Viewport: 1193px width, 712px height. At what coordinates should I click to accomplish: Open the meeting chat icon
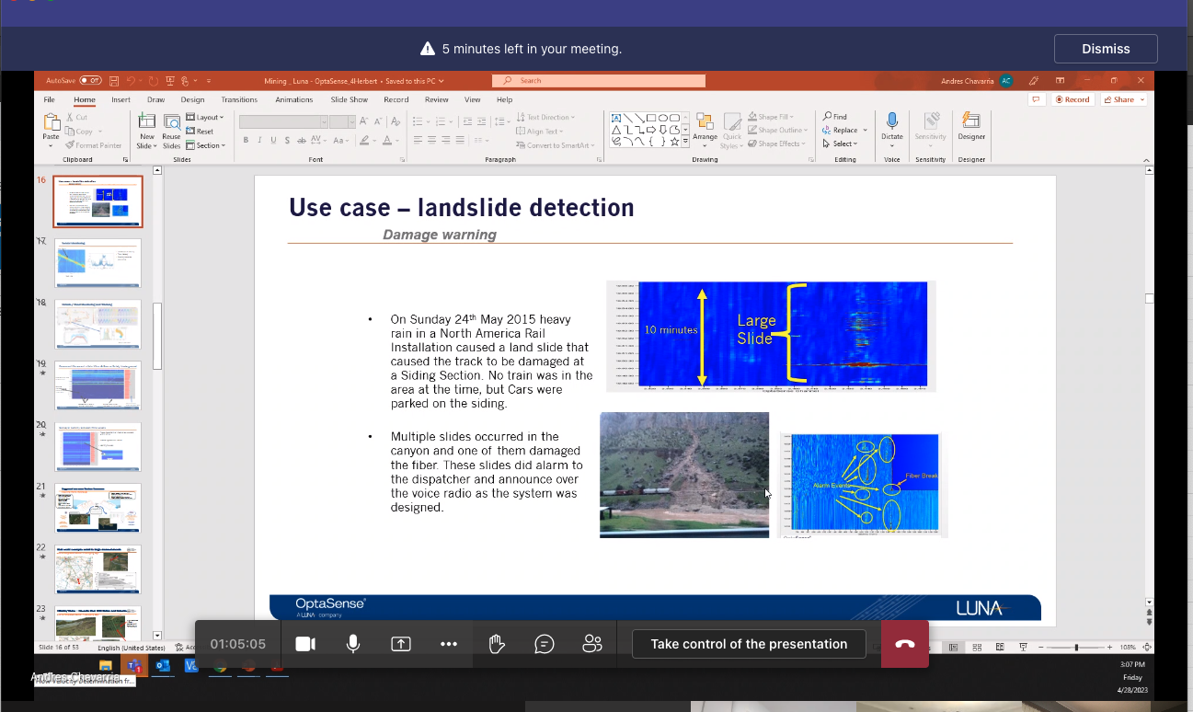click(545, 644)
